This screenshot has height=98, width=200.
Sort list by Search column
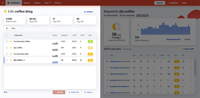click(x=64, y=35)
